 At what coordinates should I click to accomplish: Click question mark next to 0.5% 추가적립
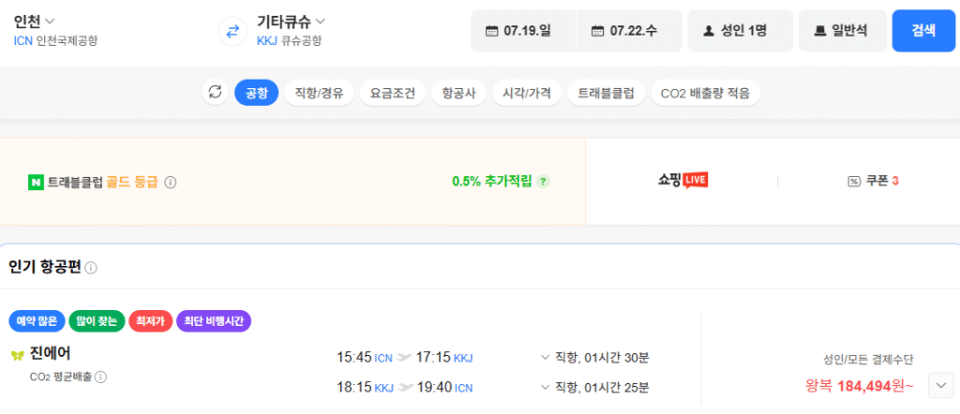543,182
